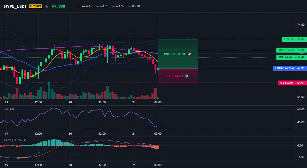Screen dimensions: 307x168
Task: Click the ENTRY: 67.954 price label
Action: (x=284, y=68)
